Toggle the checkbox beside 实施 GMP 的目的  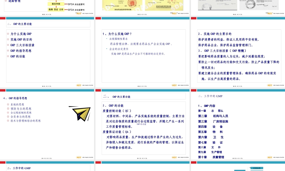tap(8, 40)
